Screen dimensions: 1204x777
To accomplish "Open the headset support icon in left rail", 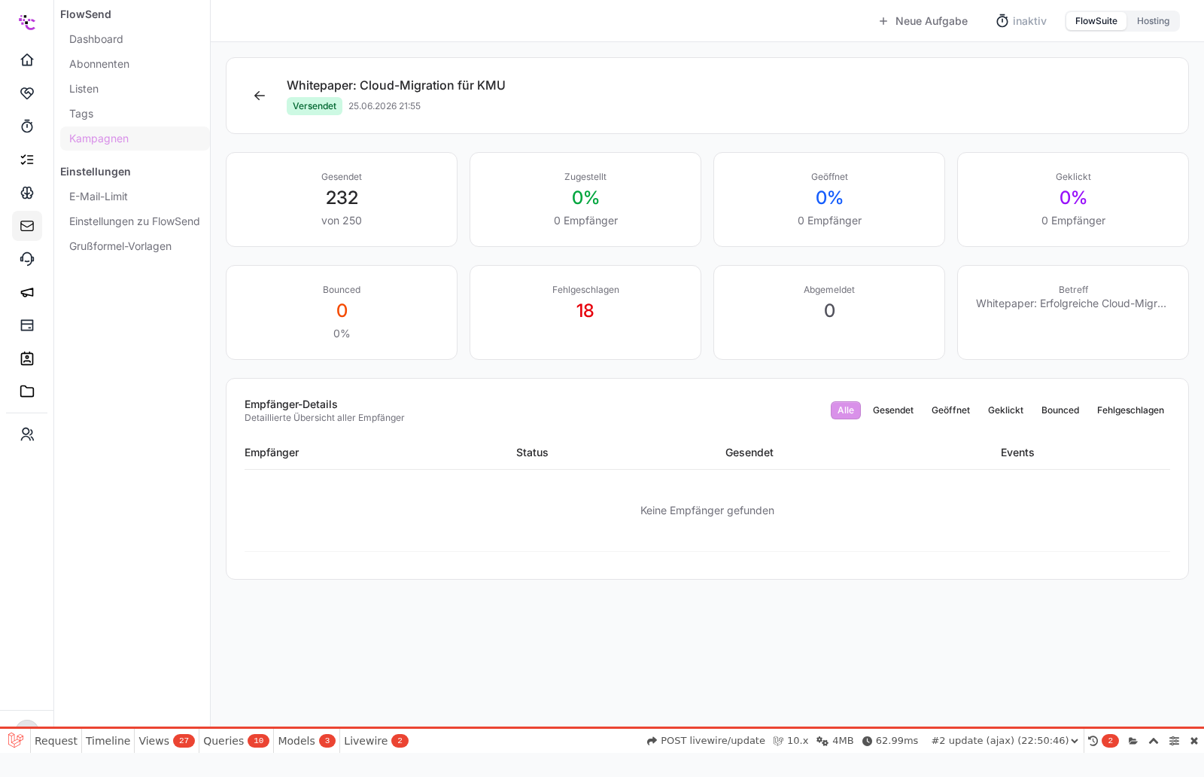I will tap(27, 259).
